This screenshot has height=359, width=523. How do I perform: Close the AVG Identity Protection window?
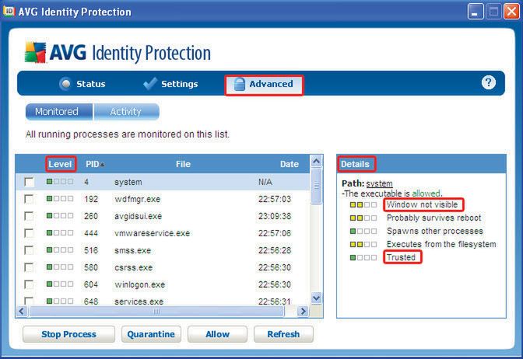pyautogui.click(x=511, y=12)
